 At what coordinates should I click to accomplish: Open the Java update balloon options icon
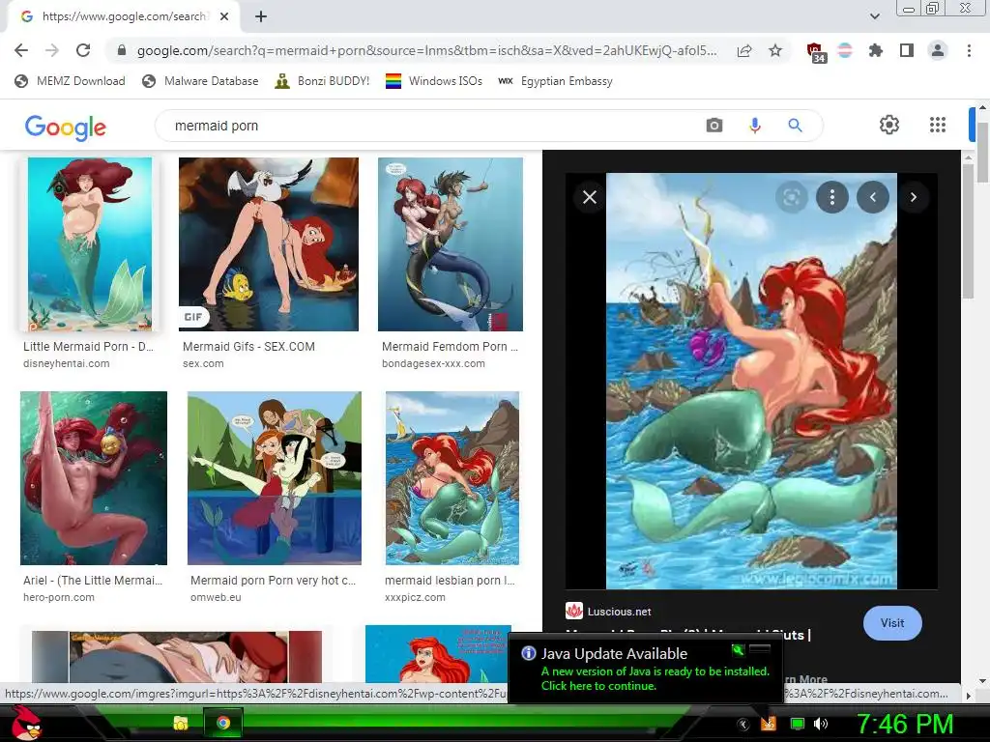pos(738,649)
